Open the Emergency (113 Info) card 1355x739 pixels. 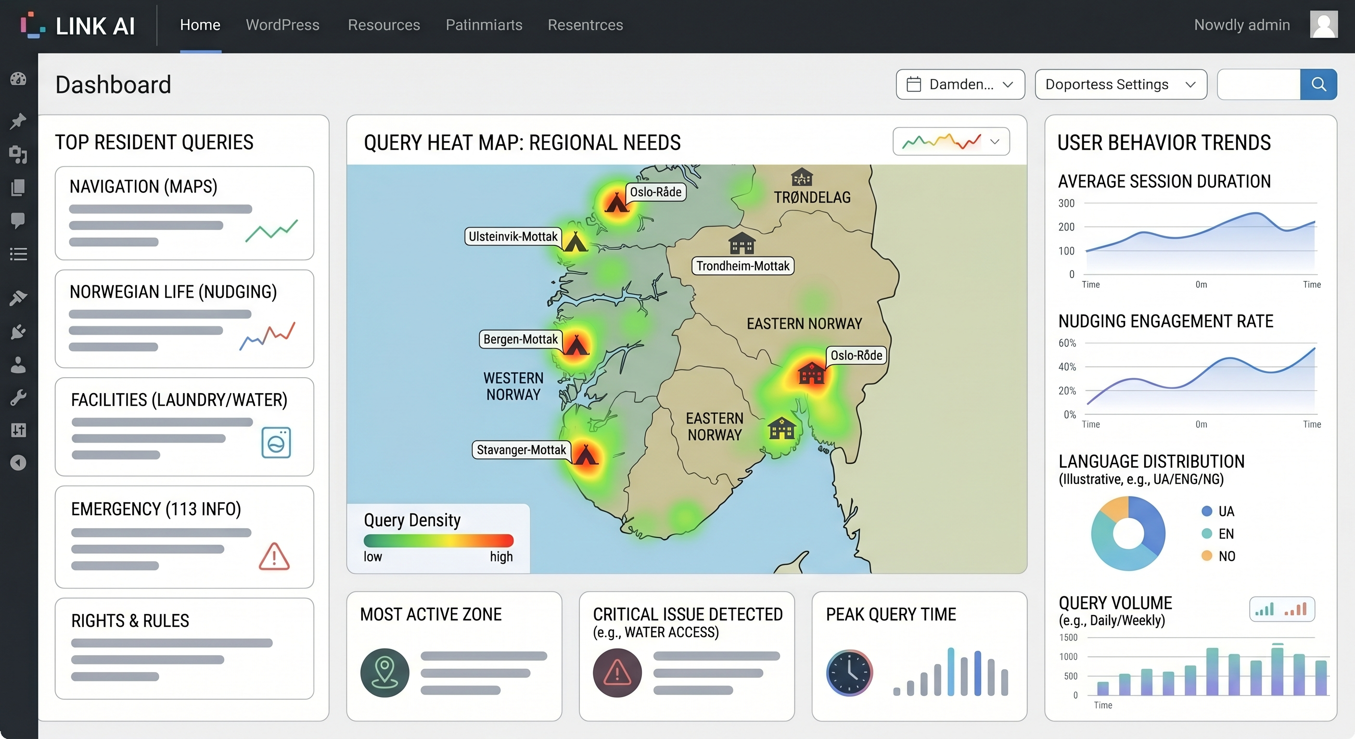tap(185, 537)
